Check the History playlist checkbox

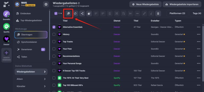(54, 34)
